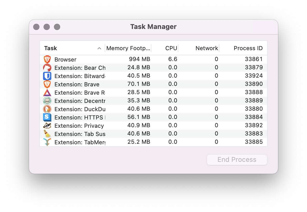This screenshot has height=212, width=307.
Task: Click the Bitwarden shield icon
Action: tap(47, 76)
